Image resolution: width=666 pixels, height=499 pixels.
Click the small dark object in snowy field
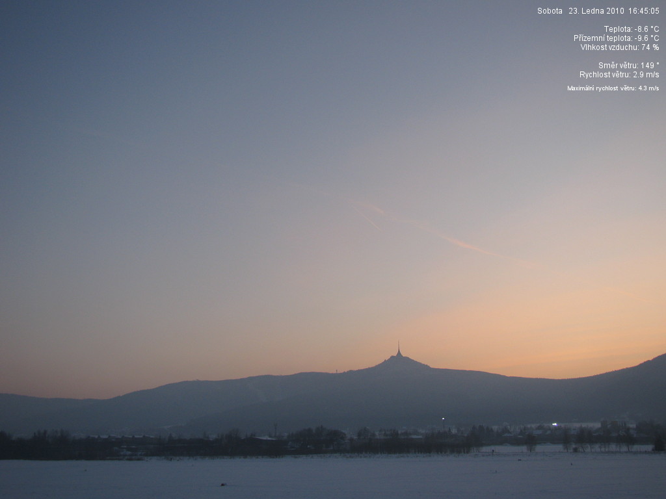[x=224, y=484]
